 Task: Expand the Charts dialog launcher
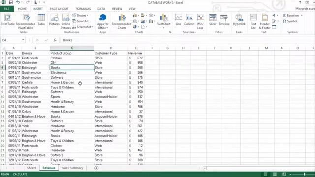tap(170, 32)
